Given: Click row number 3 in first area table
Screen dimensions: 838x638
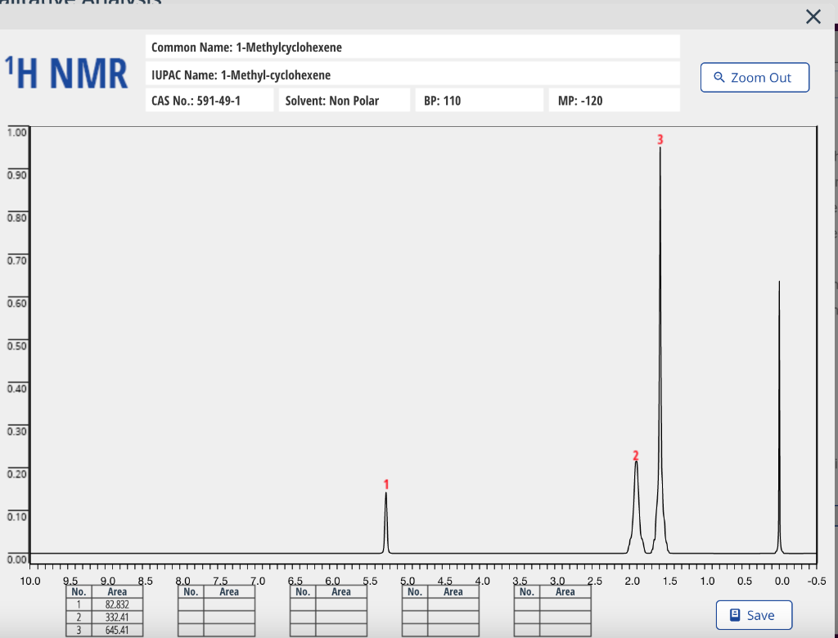Looking at the screenshot, I should [x=79, y=630].
